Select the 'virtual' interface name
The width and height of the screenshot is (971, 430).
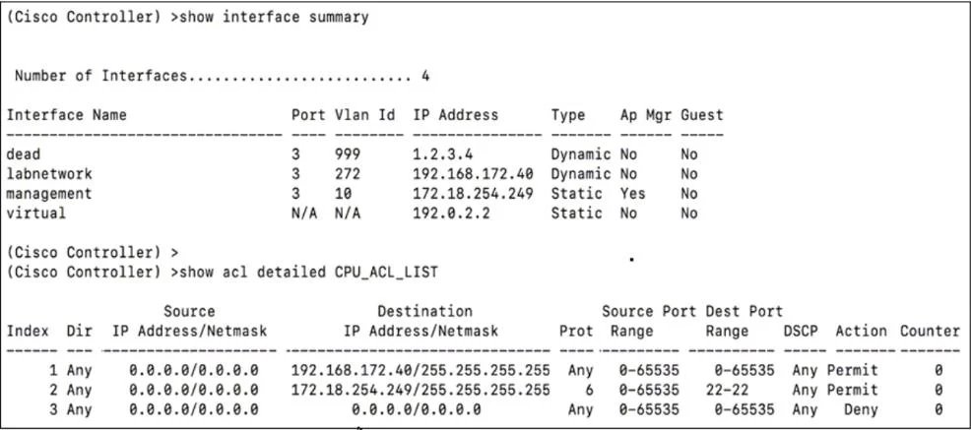pyautogui.click(x=35, y=214)
